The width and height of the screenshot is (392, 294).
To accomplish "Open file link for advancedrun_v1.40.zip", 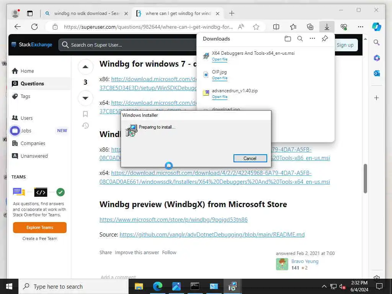I will [x=219, y=97].
